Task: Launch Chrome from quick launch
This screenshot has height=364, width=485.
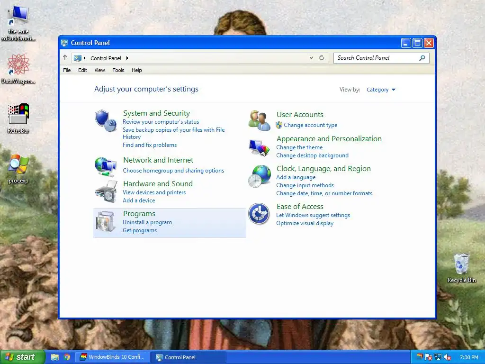Action: click(67, 357)
